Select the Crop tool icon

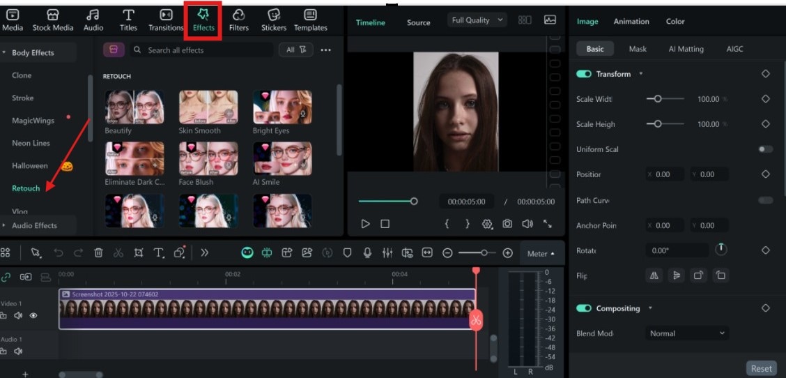tap(139, 253)
